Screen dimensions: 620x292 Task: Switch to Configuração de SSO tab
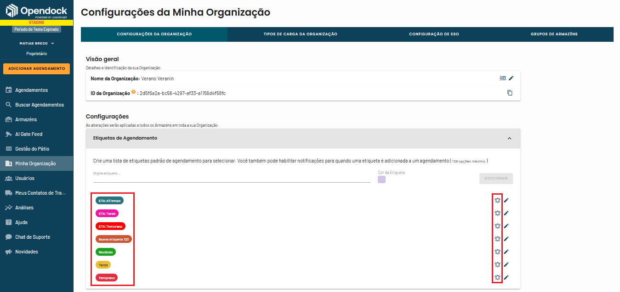pos(434,34)
